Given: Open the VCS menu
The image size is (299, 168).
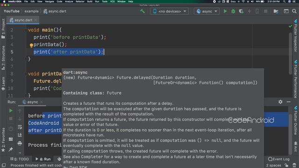Looking at the screenshot, I should point(112,1).
